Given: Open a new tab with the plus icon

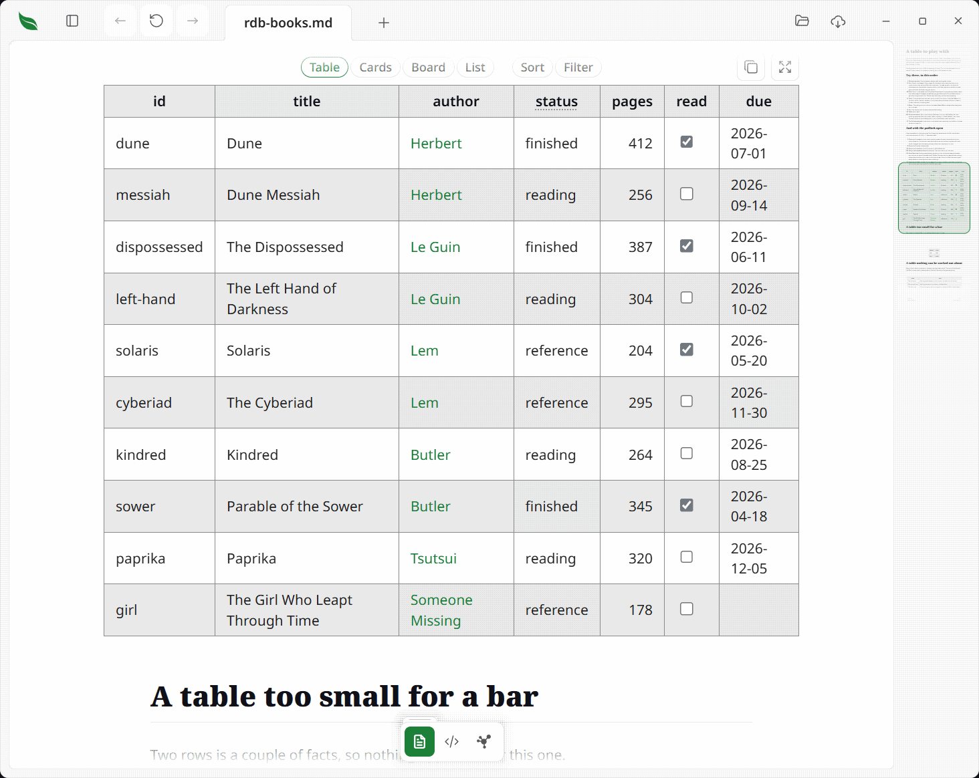Looking at the screenshot, I should coord(384,23).
